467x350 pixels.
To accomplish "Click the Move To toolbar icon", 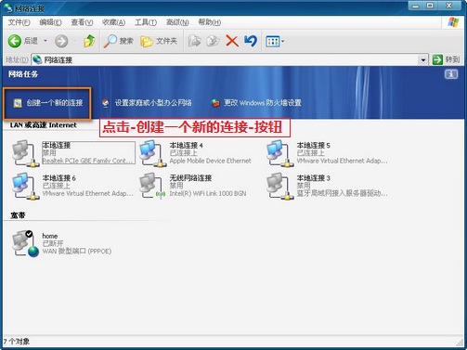I will click(194, 41).
